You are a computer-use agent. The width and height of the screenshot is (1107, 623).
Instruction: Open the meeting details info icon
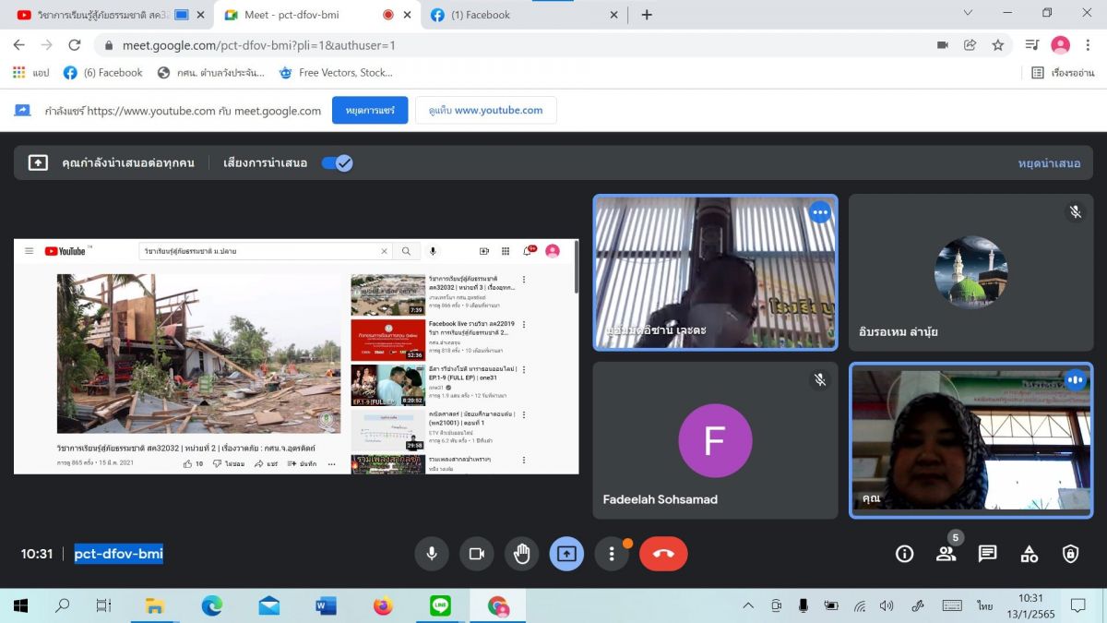(x=904, y=554)
